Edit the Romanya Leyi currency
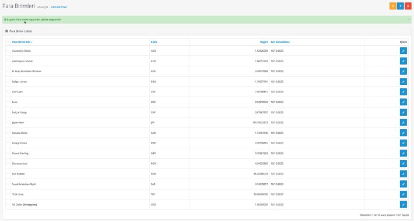Image resolution: width=414 pixels, height=221 pixels. [x=403, y=163]
